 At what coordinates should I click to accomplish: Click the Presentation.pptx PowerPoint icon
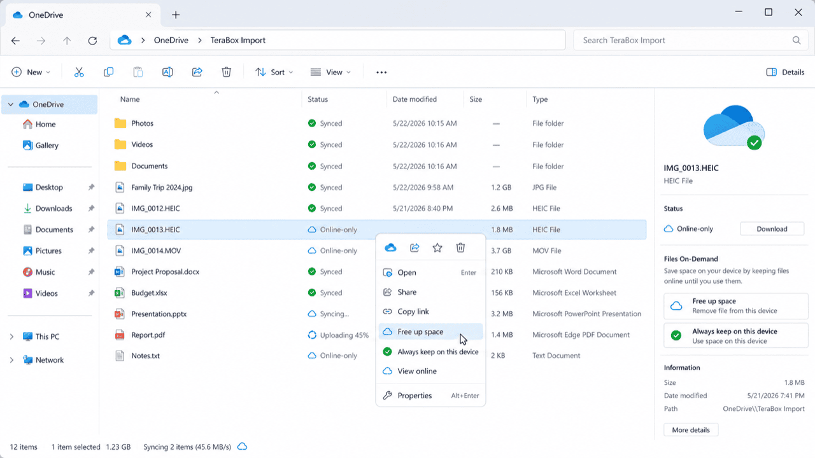(119, 314)
